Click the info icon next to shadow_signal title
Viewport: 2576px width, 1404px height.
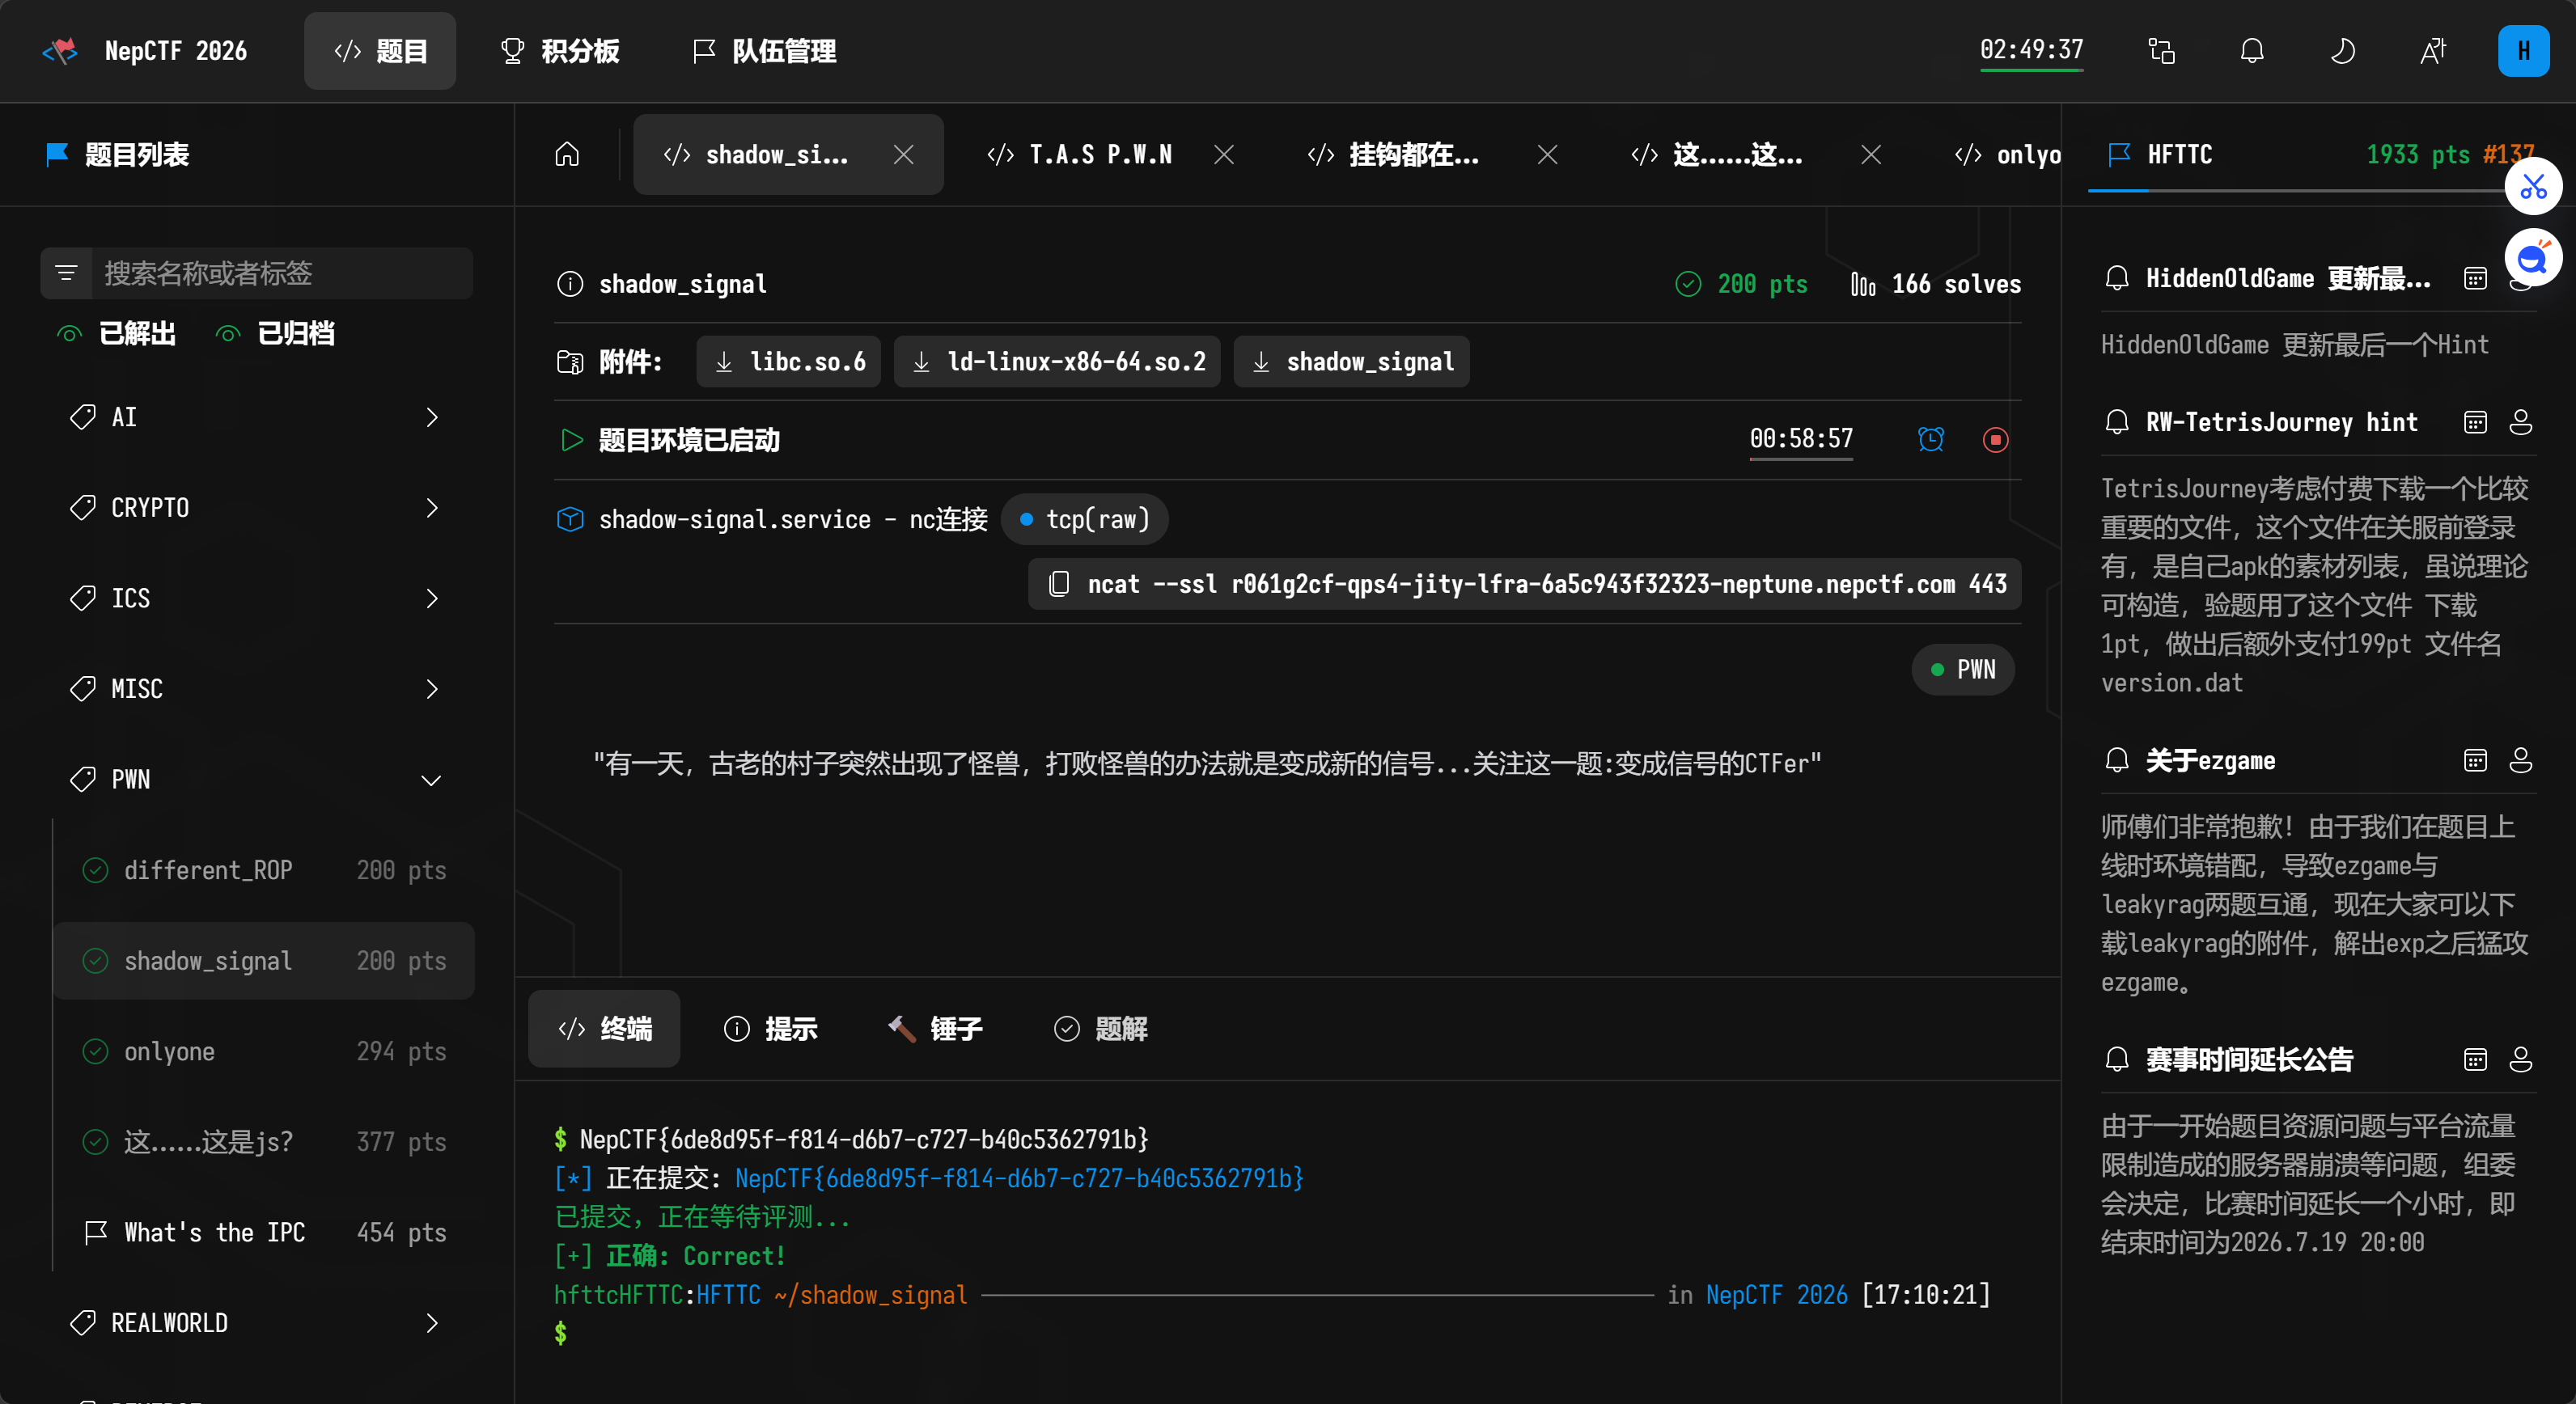tap(570, 284)
